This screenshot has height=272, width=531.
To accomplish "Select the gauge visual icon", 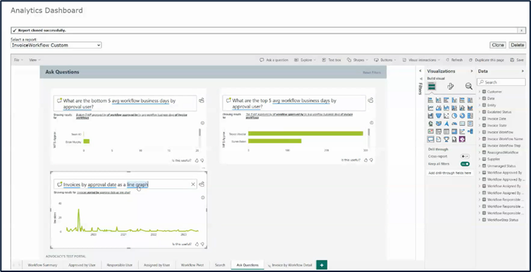I will (454, 124).
